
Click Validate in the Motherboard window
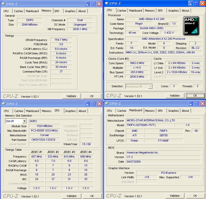tap(175, 196)
